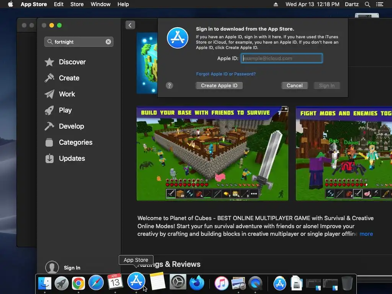The image size is (392, 294).
Task: Open the Help menu
Action: (123, 4)
